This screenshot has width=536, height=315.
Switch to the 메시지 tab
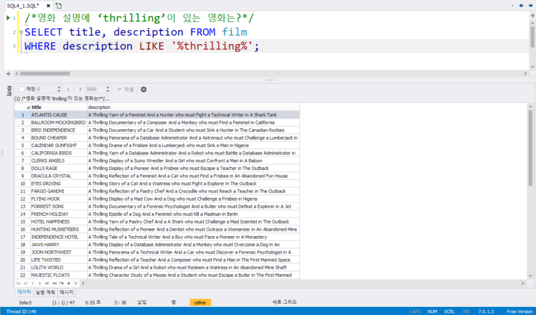(66, 292)
